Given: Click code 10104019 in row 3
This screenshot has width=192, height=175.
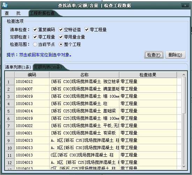Looking at the screenshot, I should coord(32,96).
